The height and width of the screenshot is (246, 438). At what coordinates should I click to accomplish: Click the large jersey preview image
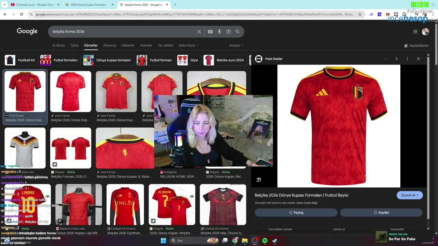coord(339,126)
